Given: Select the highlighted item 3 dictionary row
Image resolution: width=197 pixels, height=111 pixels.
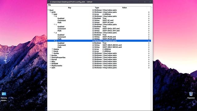Looking at the screenshot, I should pyautogui.click(x=99, y=41).
